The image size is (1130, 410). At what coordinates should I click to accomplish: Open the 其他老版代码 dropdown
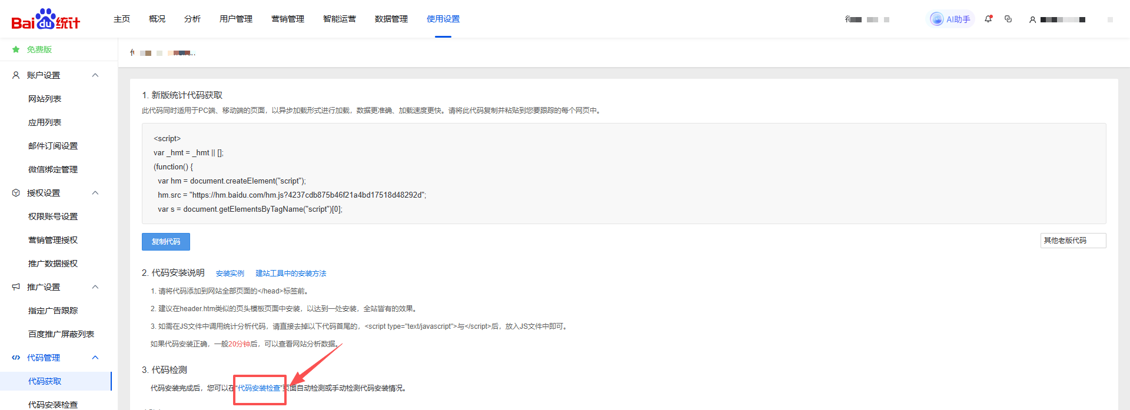point(1072,241)
